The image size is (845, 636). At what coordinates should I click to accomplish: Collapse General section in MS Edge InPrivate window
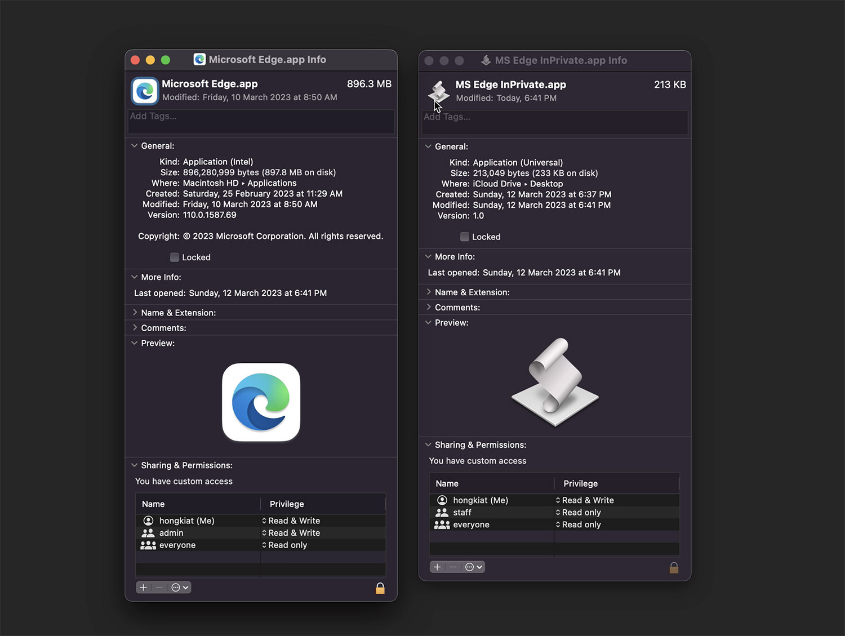[x=428, y=146]
